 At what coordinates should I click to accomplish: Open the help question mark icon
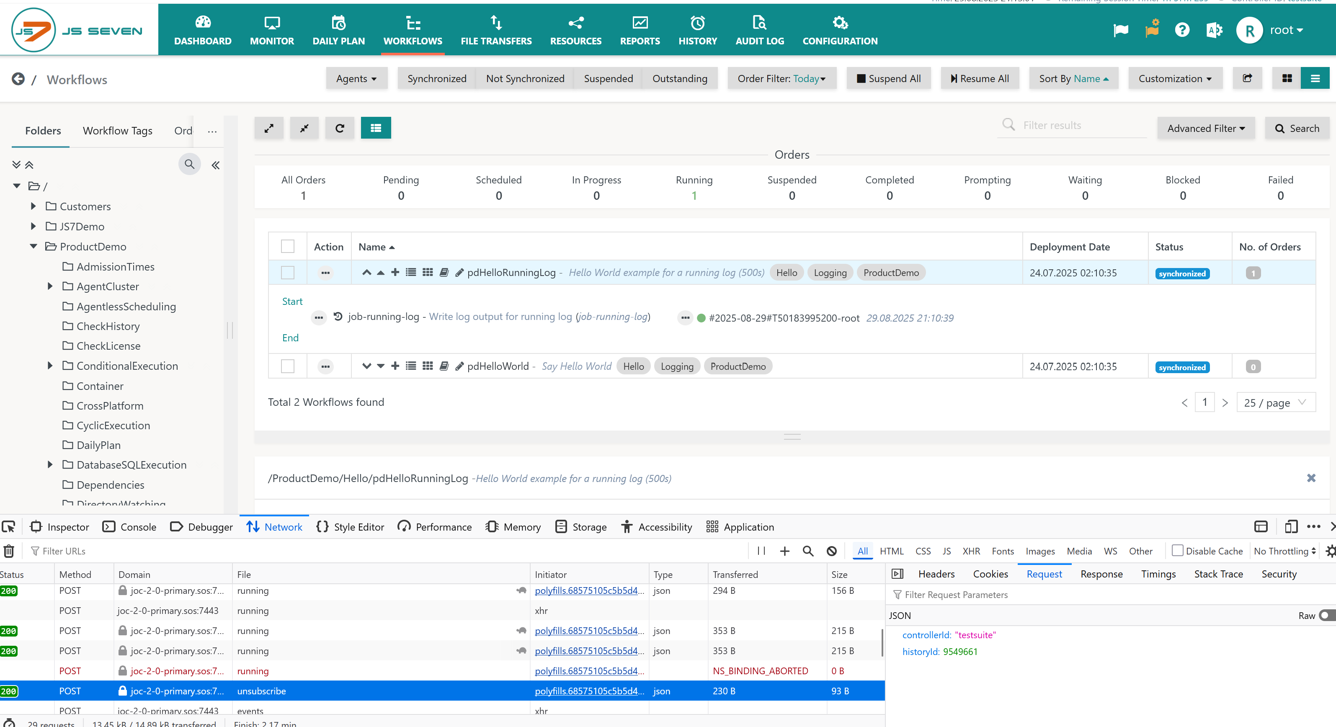1182,30
